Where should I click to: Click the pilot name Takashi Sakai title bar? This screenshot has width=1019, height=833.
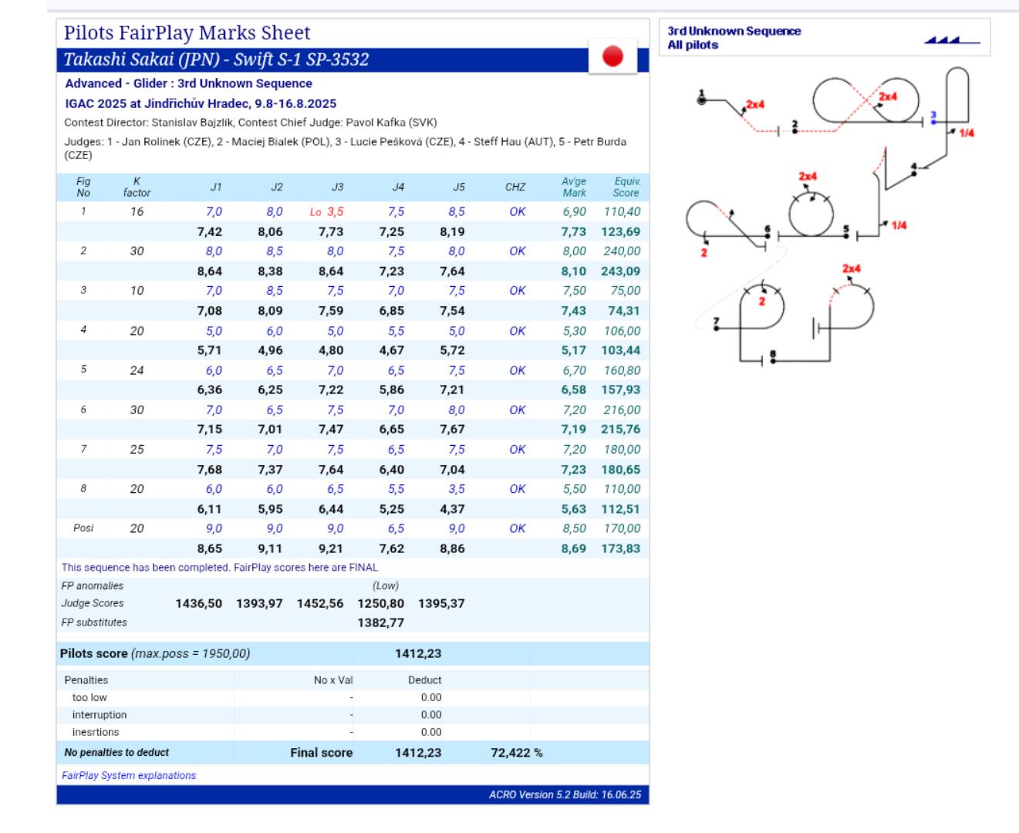(x=216, y=59)
